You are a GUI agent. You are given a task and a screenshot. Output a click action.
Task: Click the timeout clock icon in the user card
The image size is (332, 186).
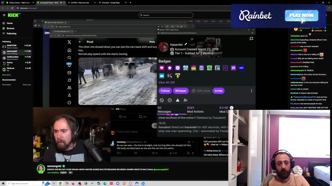pos(170,100)
